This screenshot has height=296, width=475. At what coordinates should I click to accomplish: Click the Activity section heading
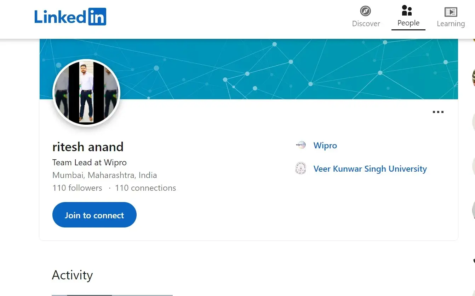click(x=72, y=275)
